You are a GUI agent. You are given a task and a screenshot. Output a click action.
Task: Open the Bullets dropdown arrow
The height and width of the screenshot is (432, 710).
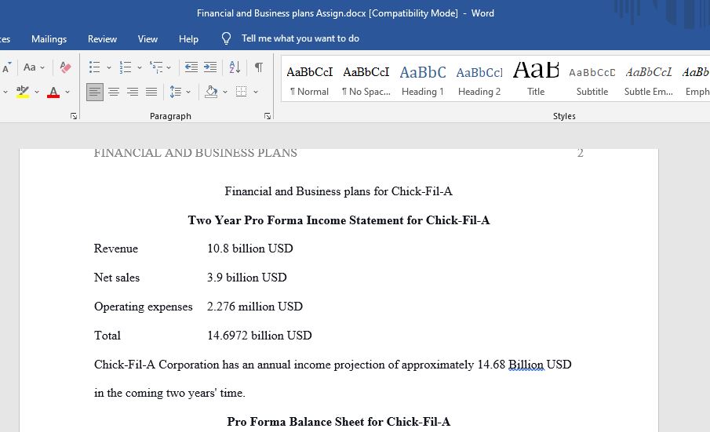[109, 67]
